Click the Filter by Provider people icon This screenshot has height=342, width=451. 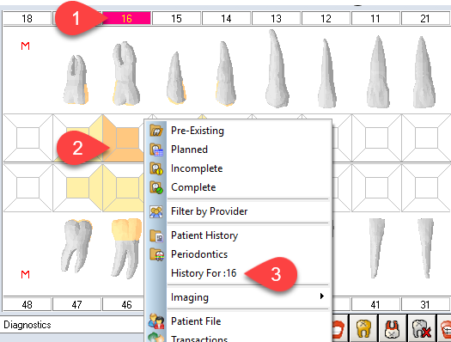tap(156, 211)
